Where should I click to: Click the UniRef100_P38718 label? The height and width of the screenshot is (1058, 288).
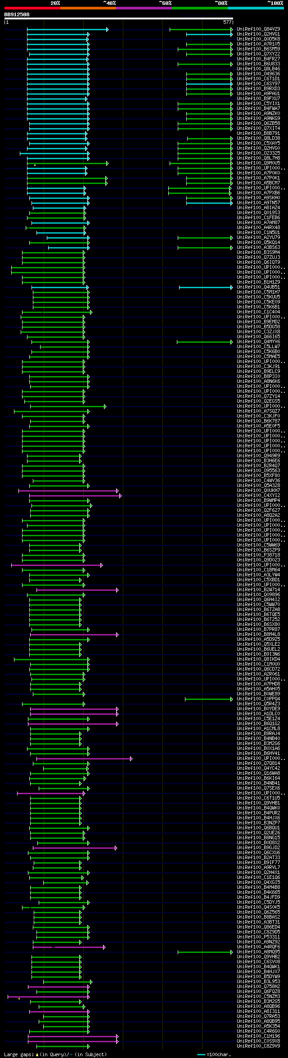[258, 555]
